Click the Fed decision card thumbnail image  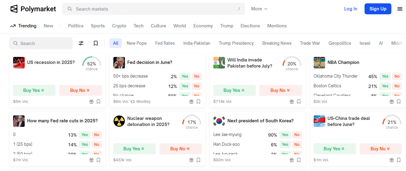(x=119, y=63)
